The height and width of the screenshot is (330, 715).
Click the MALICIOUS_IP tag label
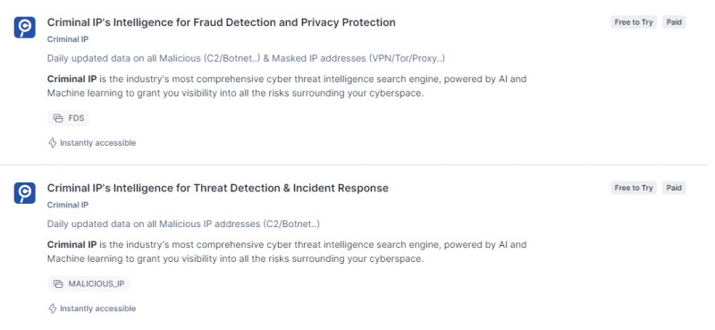(x=97, y=283)
